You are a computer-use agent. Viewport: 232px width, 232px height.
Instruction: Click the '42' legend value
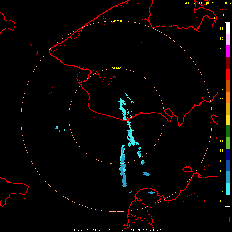click(221, 89)
